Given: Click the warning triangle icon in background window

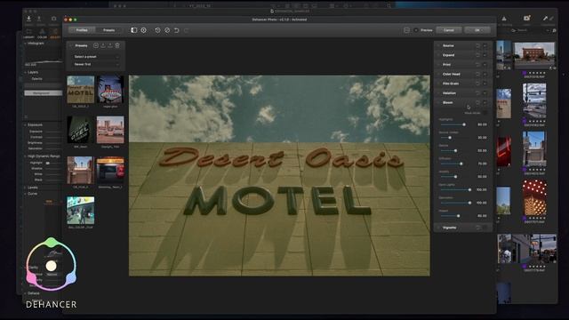Looking at the screenshot, I should pos(504,19).
